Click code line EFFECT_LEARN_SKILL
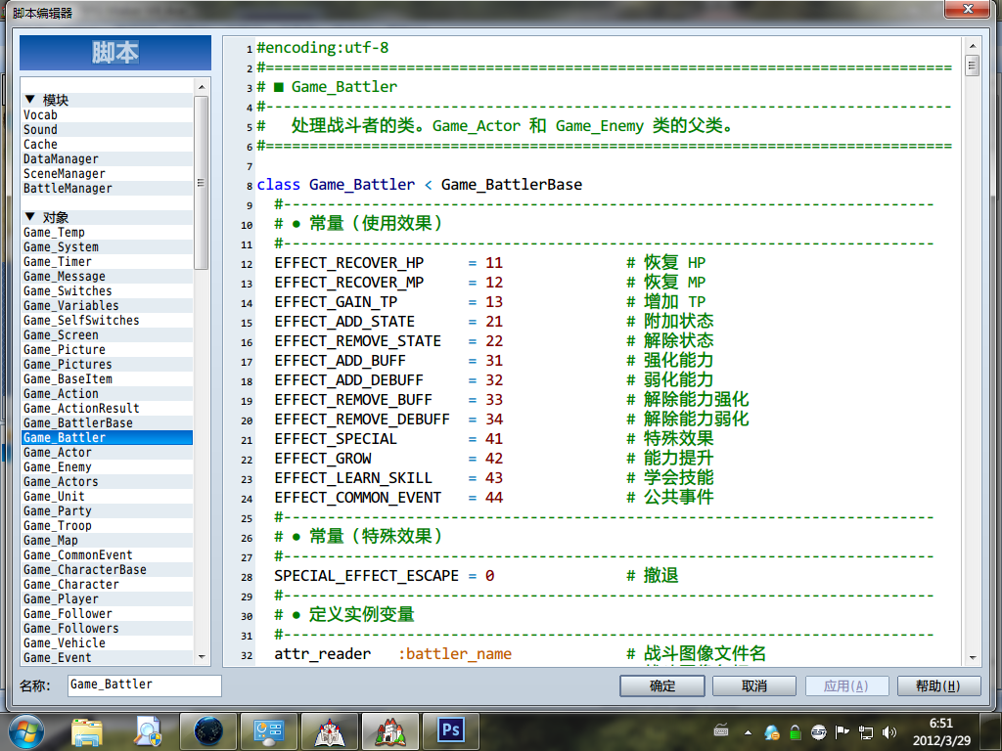1002x751 pixels. click(x=353, y=478)
